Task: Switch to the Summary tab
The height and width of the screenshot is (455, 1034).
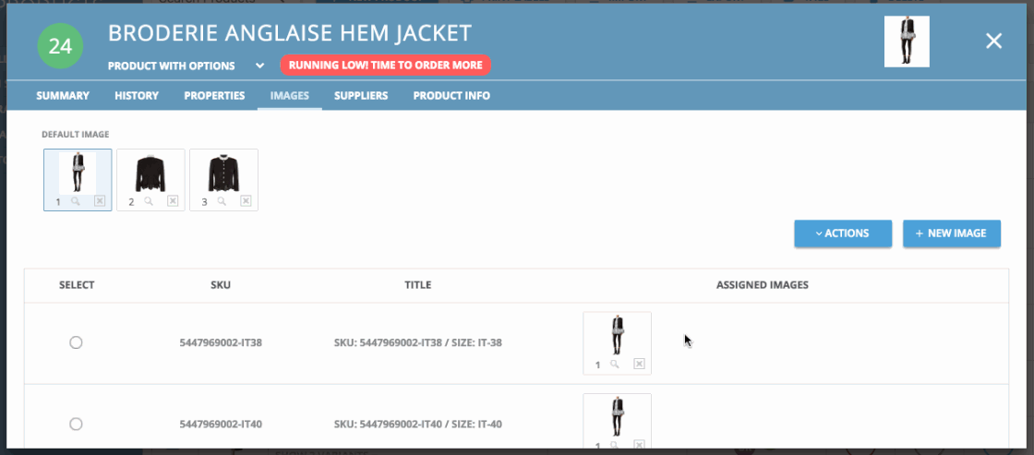Action: pyautogui.click(x=63, y=96)
